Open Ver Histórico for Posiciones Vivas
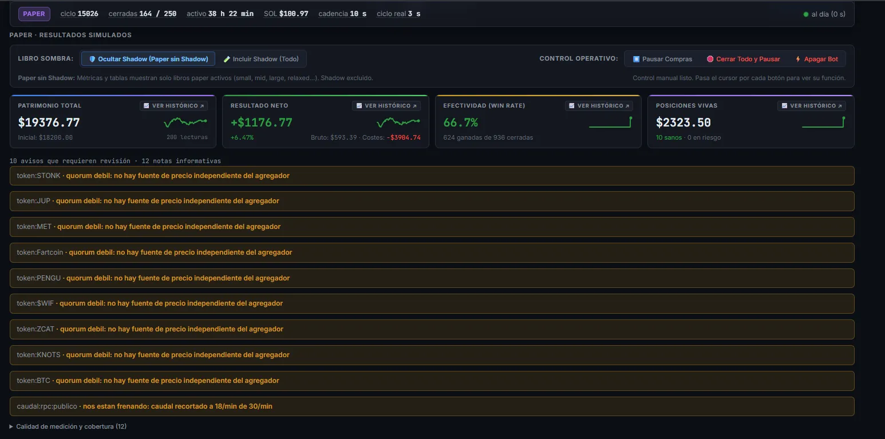 (x=812, y=106)
